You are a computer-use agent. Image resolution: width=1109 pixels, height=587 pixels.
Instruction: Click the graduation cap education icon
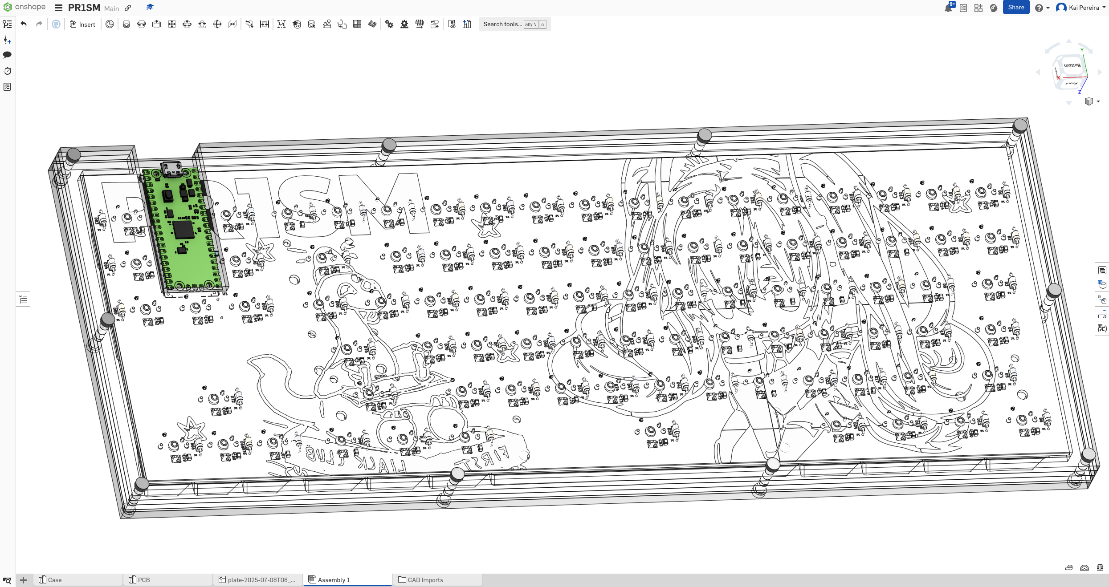pos(150,8)
